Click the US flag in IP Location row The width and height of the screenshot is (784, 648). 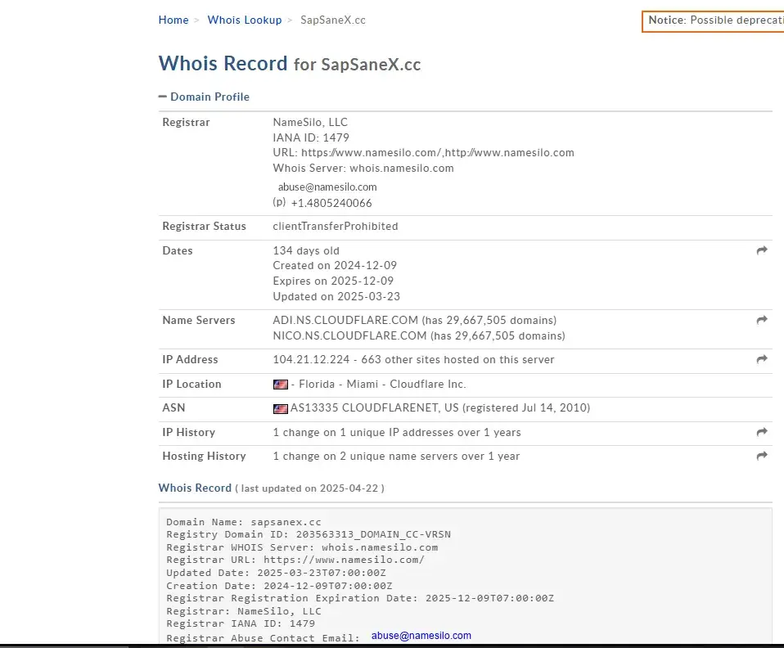coord(281,385)
